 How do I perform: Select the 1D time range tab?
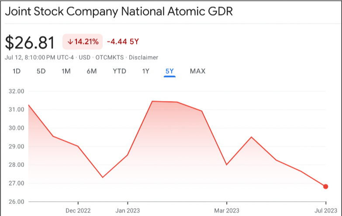[17, 71]
